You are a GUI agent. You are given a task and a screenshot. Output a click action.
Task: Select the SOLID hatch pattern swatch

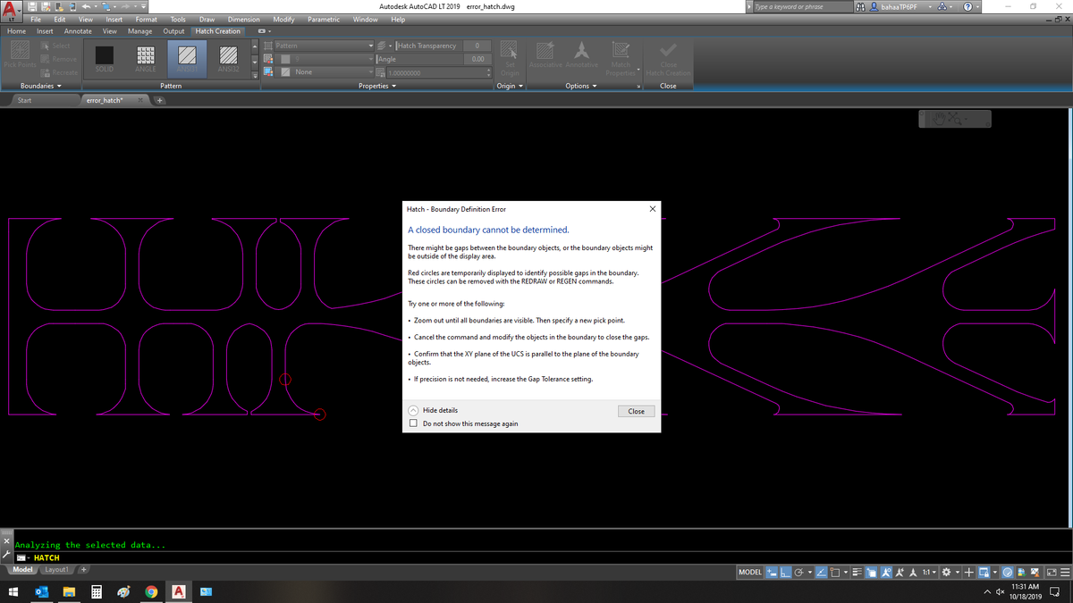105,55
